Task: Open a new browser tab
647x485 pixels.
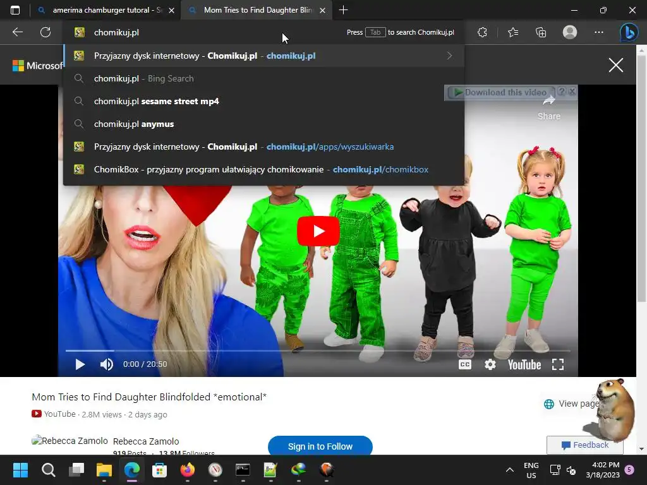Action: (343, 10)
